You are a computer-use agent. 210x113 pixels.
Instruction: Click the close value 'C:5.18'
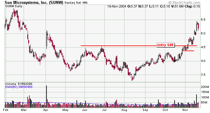[x=165, y=6]
